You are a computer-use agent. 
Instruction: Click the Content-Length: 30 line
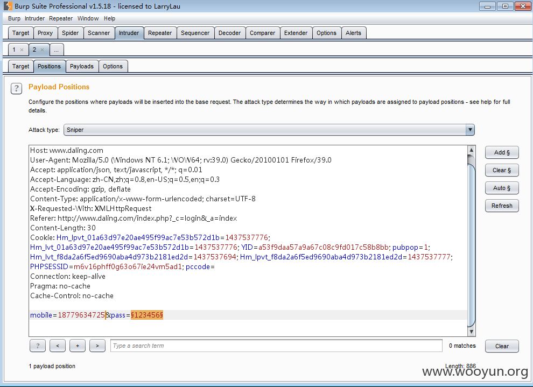pos(63,228)
